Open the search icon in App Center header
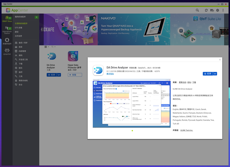Screen dimensions: 230x167 point(197,10)
